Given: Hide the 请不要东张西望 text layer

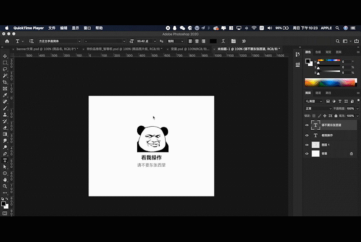Looking at the screenshot, I should (x=307, y=125).
